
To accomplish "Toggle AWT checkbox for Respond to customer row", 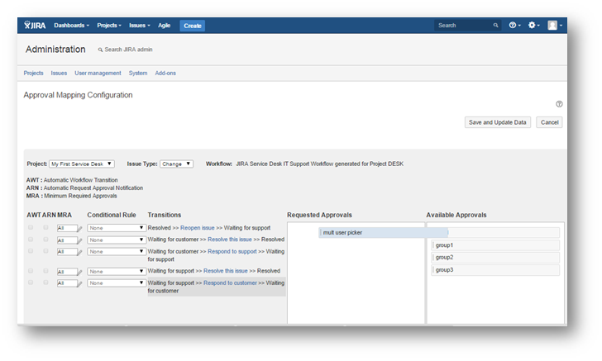I will [31, 283].
